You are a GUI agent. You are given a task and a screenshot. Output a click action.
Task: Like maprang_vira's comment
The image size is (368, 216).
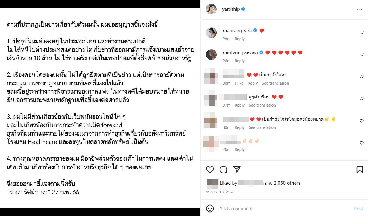pos(362,32)
